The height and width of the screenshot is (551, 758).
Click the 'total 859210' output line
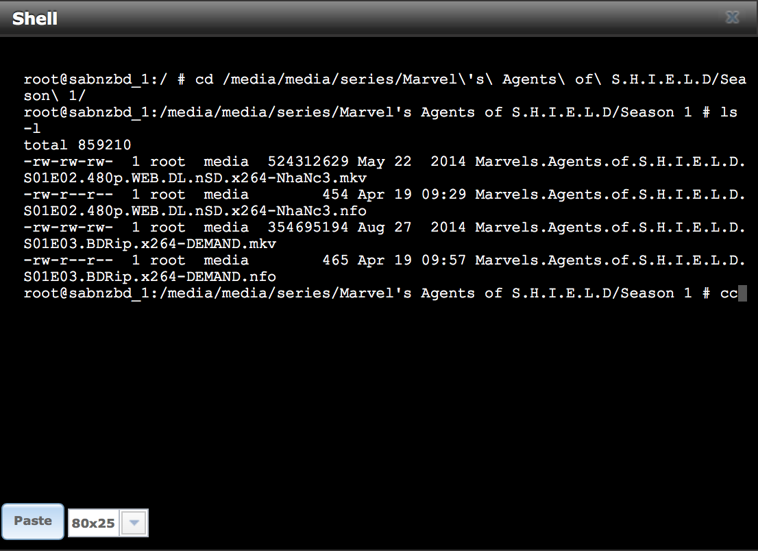[77, 145]
